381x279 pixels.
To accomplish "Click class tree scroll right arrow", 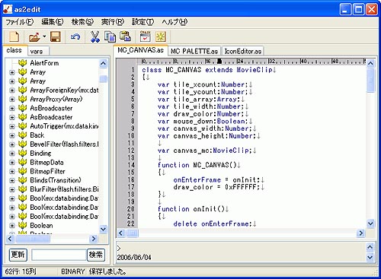I will 94,239.
